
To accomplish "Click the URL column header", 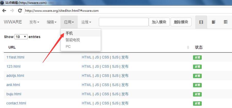I will click(x=12, y=47).
